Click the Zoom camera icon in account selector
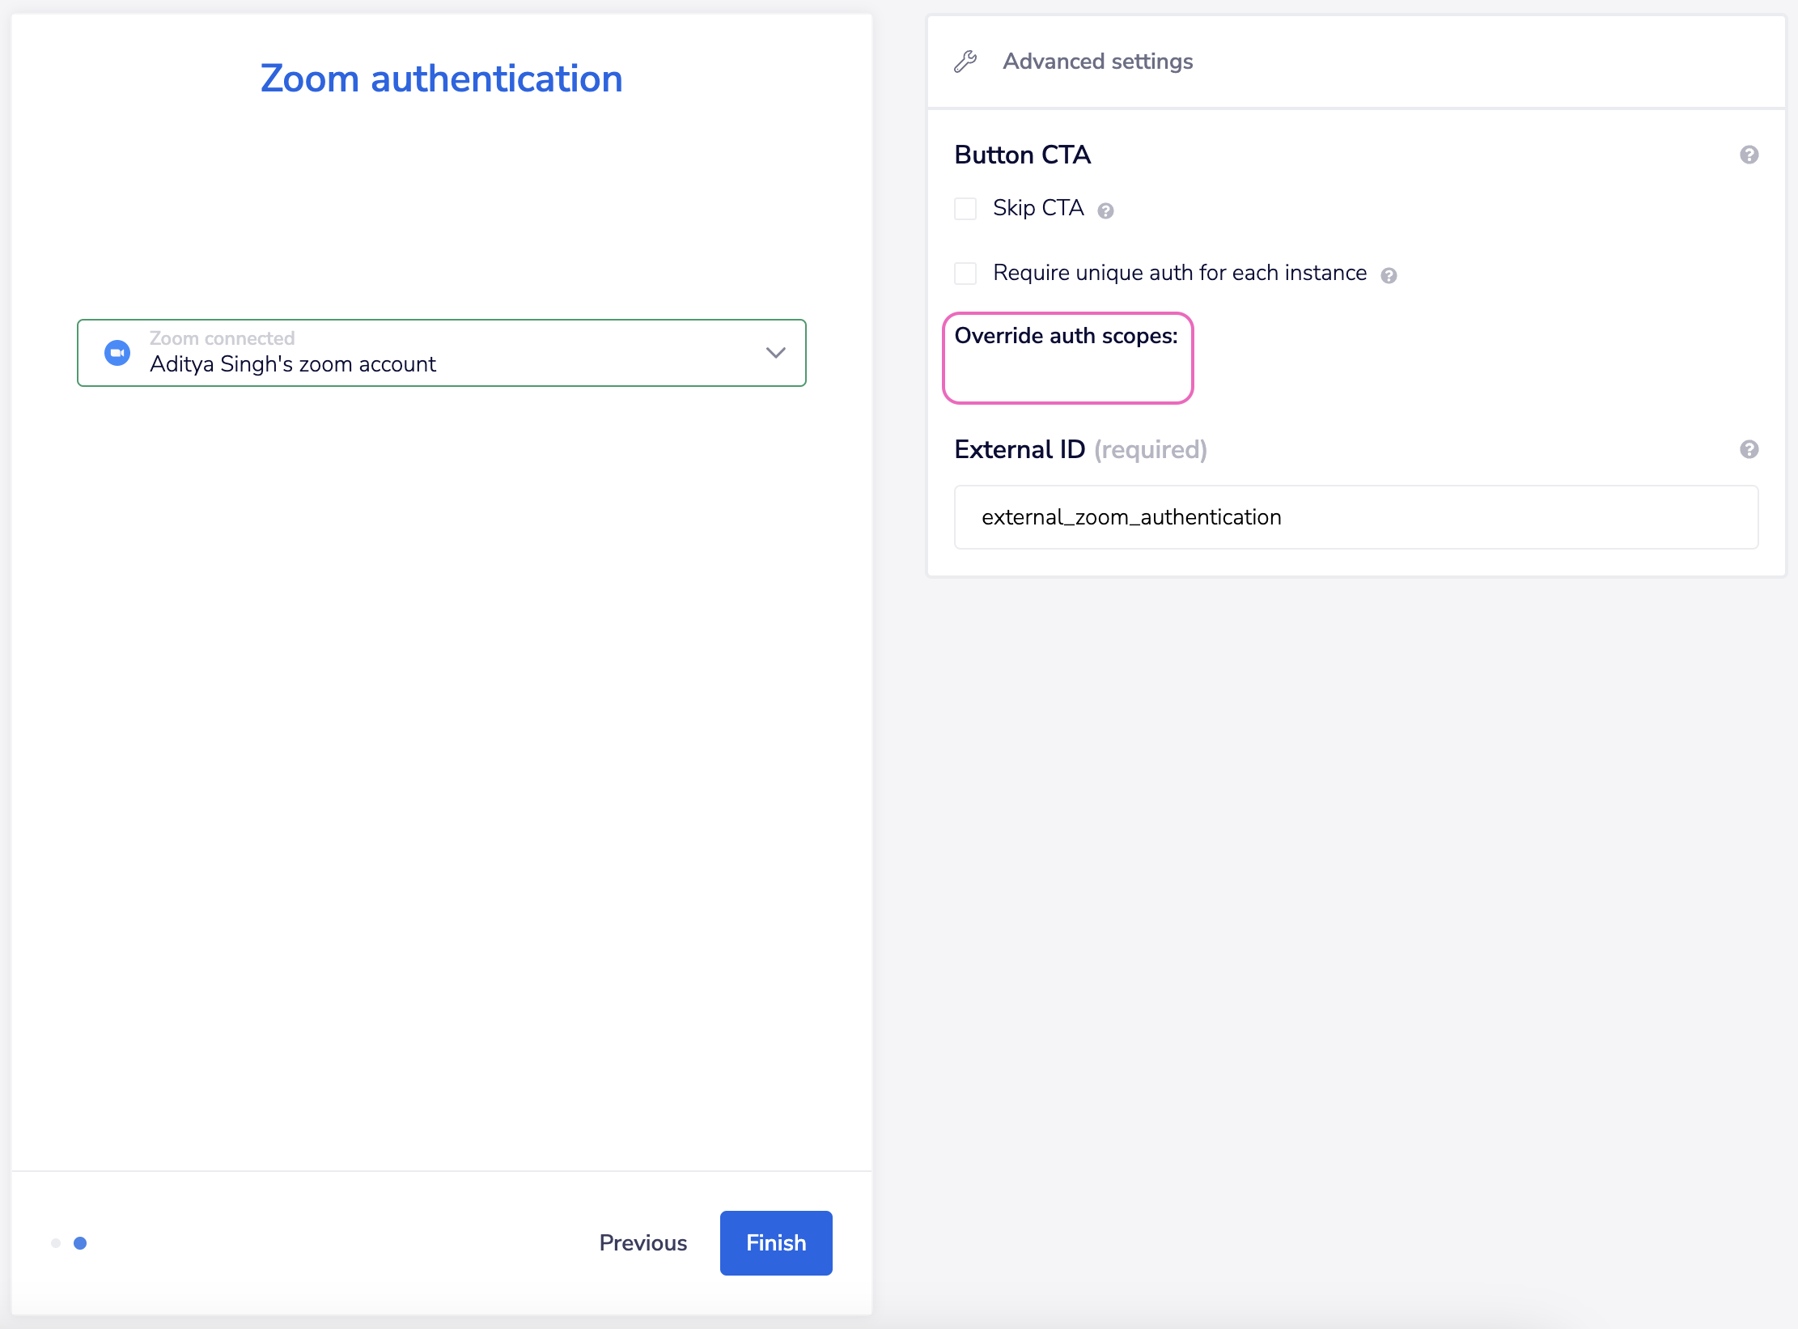Image resolution: width=1798 pixels, height=1329 pixels. point(117,352)
